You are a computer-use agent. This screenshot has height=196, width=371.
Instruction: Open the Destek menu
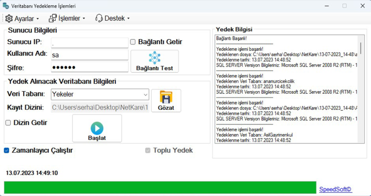(x=112, y=18)
